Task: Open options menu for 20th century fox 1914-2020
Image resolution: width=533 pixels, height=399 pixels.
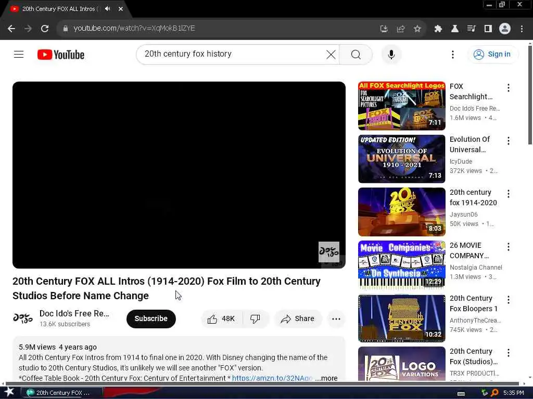Action: (x=508, y=194)
